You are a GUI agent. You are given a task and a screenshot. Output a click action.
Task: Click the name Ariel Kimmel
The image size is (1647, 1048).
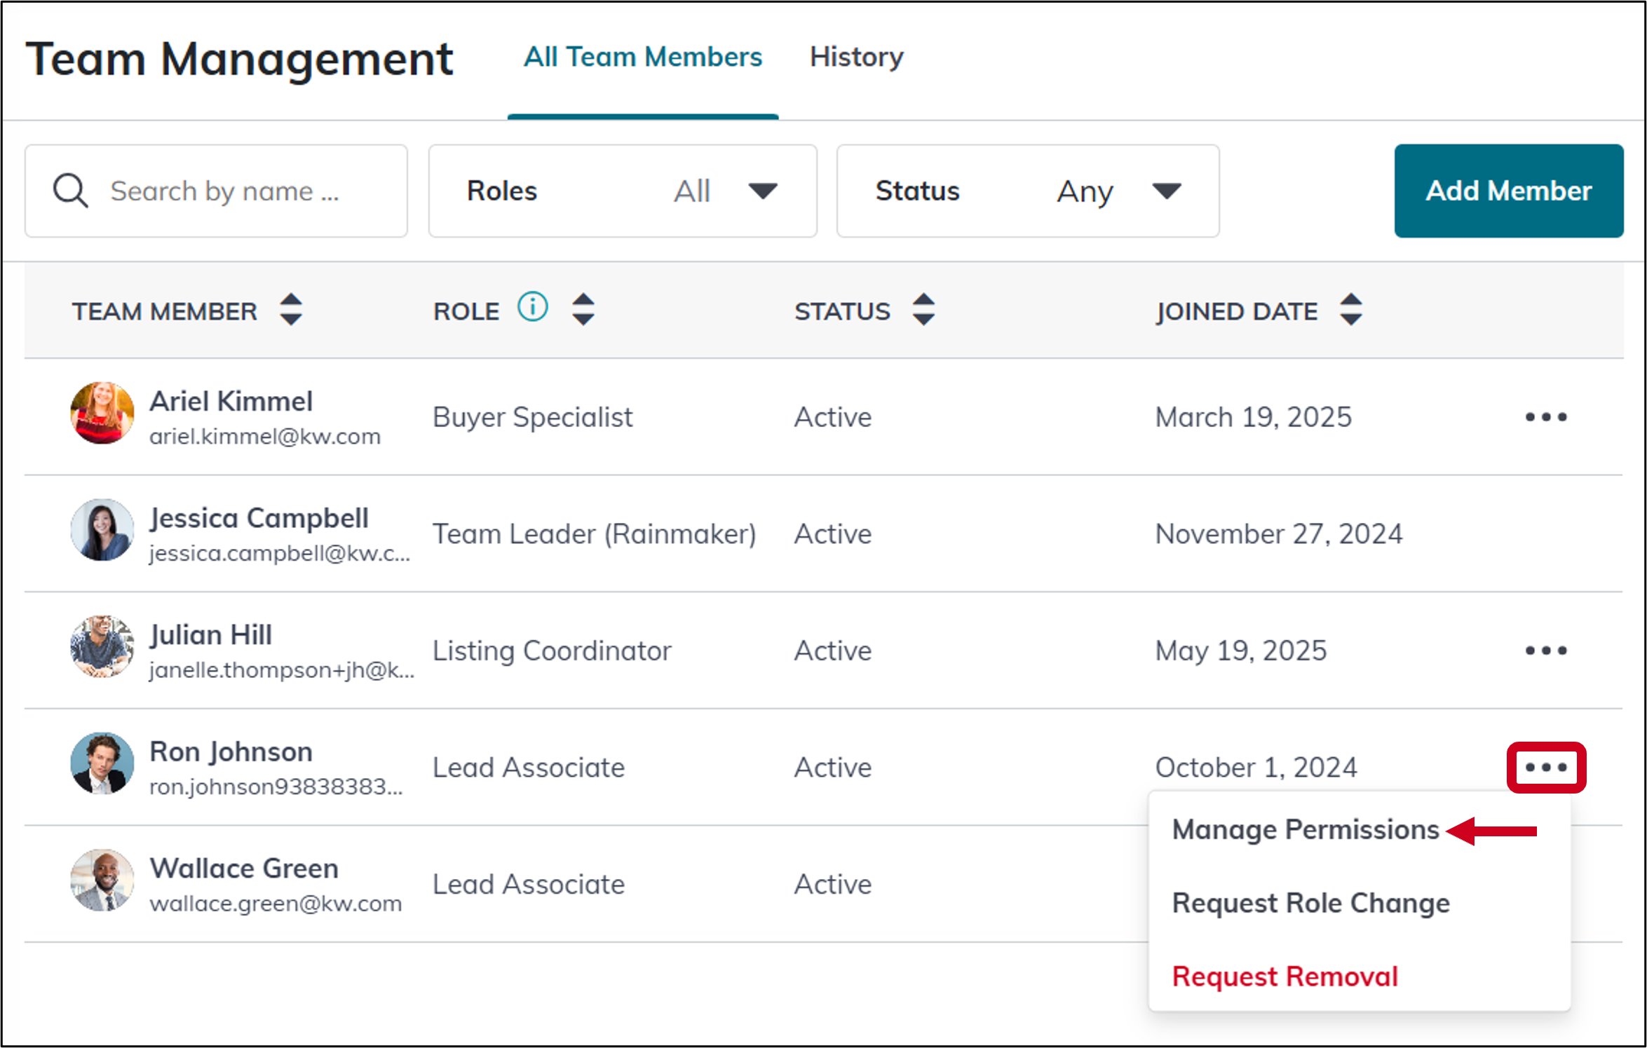[231, 402]
